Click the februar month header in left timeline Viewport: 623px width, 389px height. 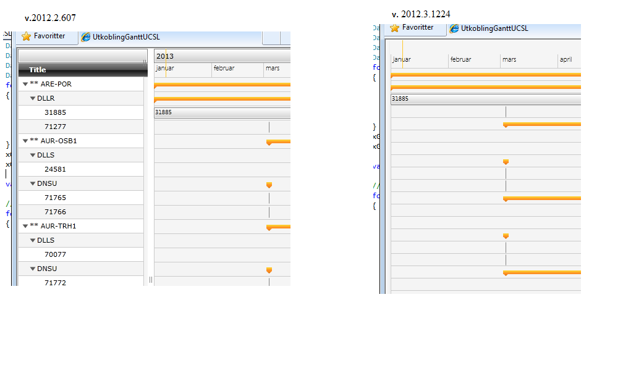tap(224, 69)
